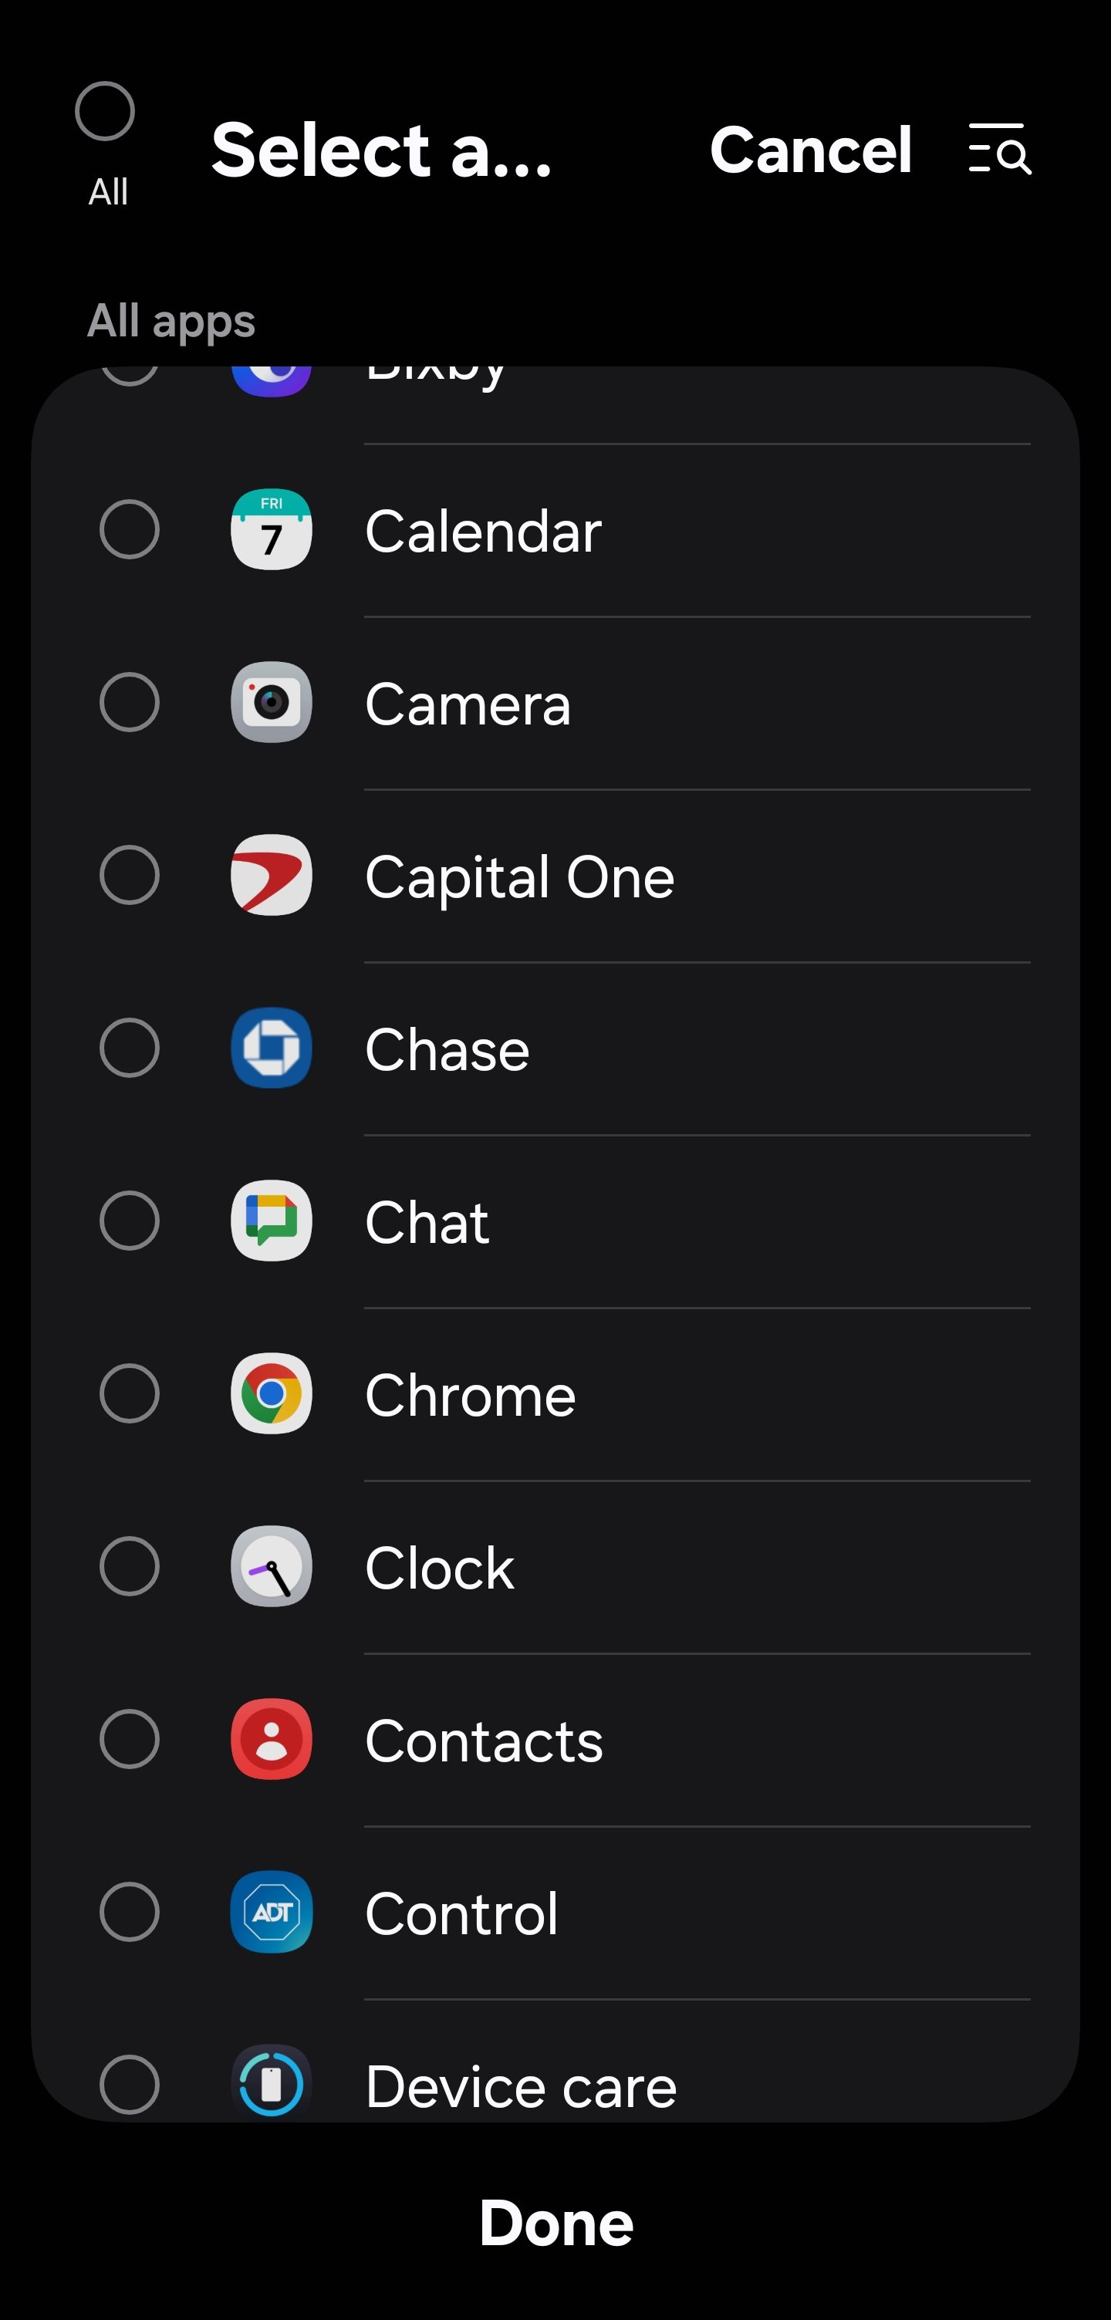Select the Calendar radio button

coord(130,529)
